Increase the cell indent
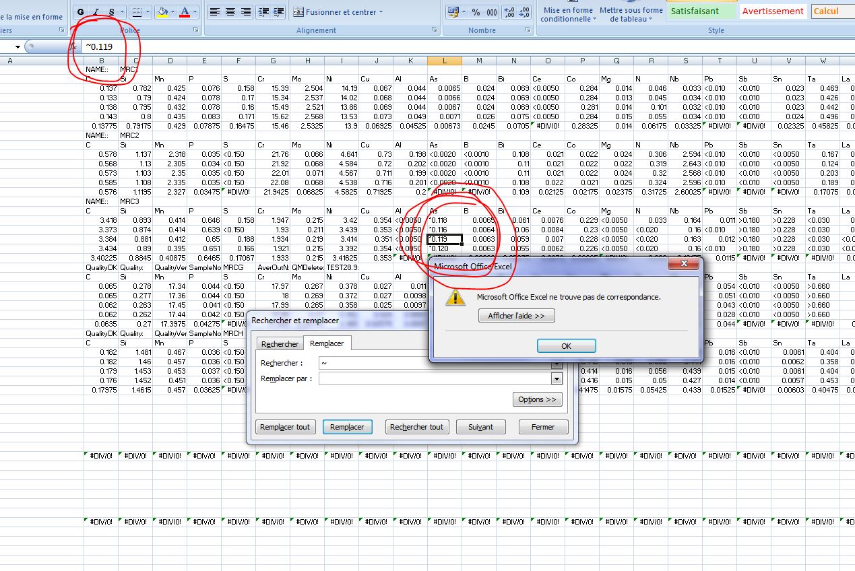The width and height of the screenshot is (855, 571). click(x=279, y=11)
